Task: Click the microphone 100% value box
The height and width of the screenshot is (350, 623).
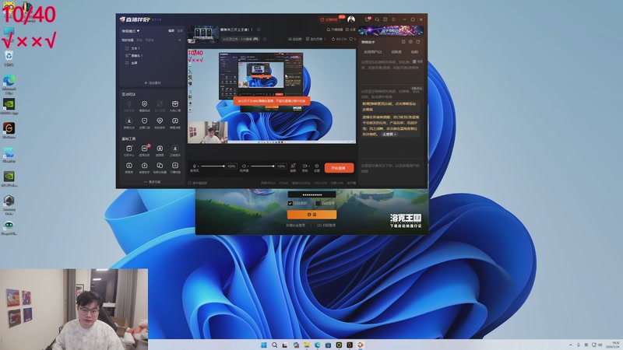Action: tap(231, 166)
